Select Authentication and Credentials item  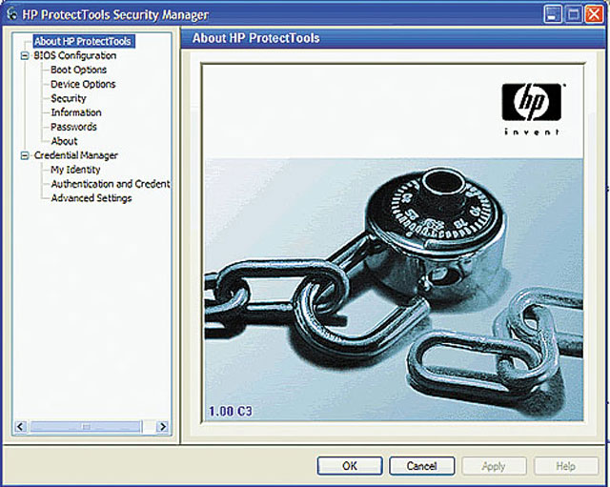pos(111,184)
